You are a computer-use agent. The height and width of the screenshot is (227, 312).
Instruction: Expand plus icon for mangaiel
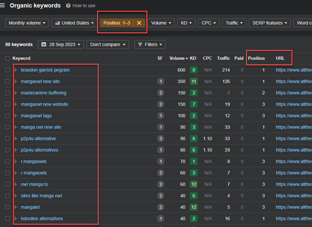click(16, 207)
